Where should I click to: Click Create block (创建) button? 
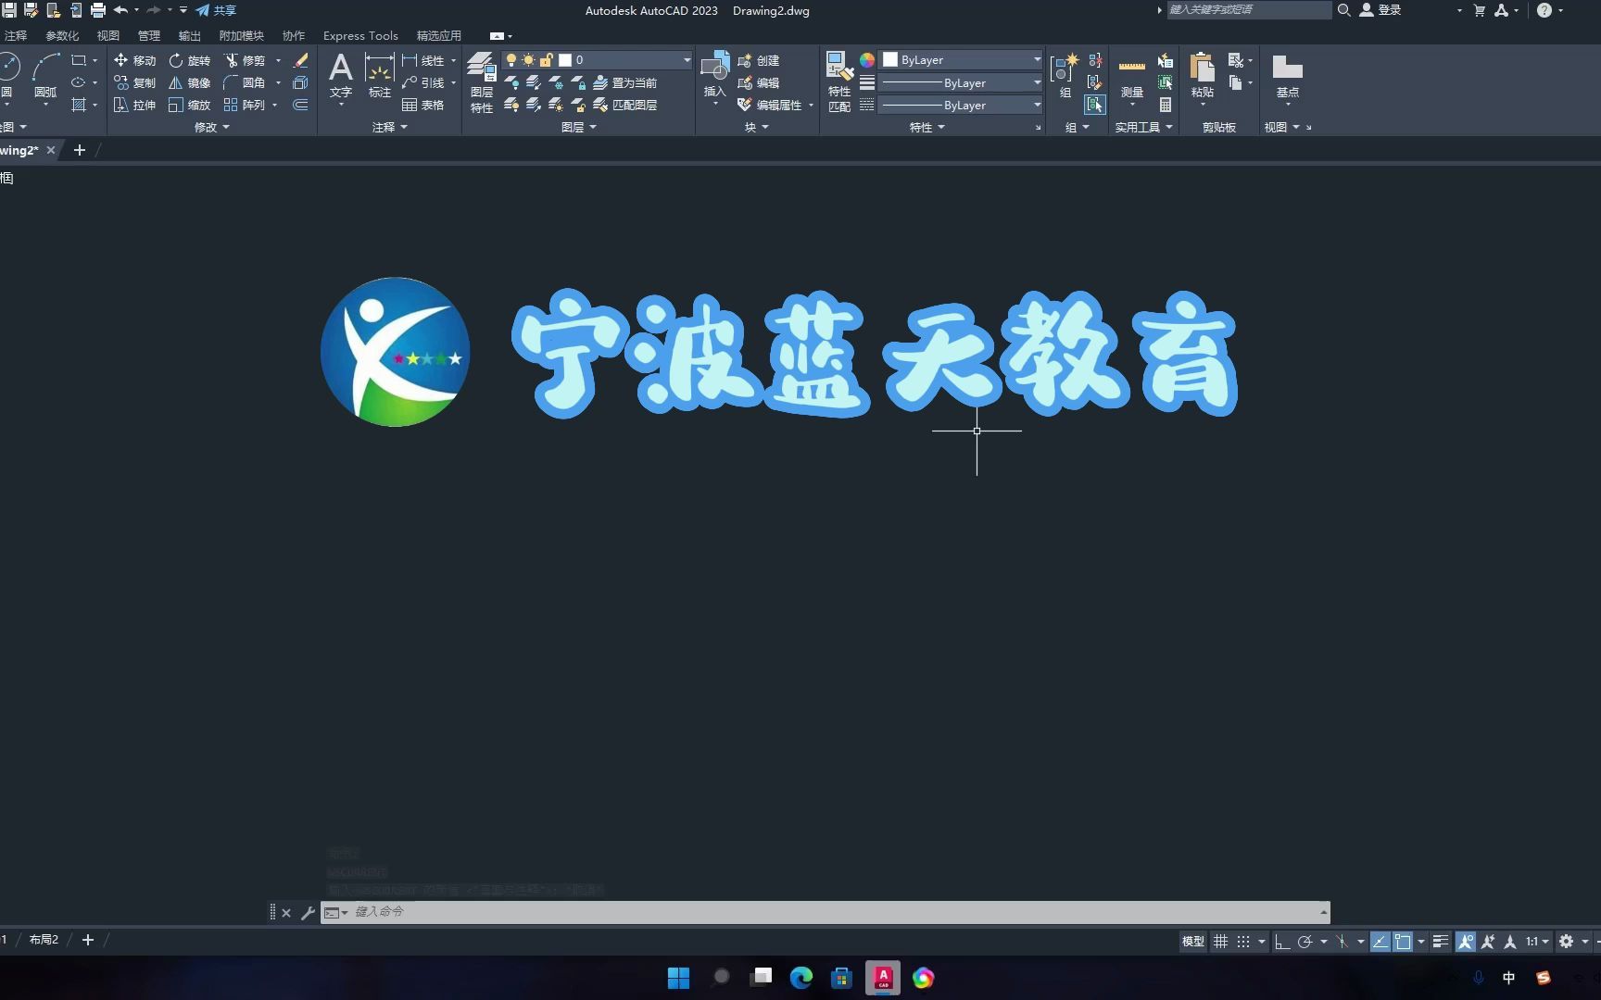[759, 60]
